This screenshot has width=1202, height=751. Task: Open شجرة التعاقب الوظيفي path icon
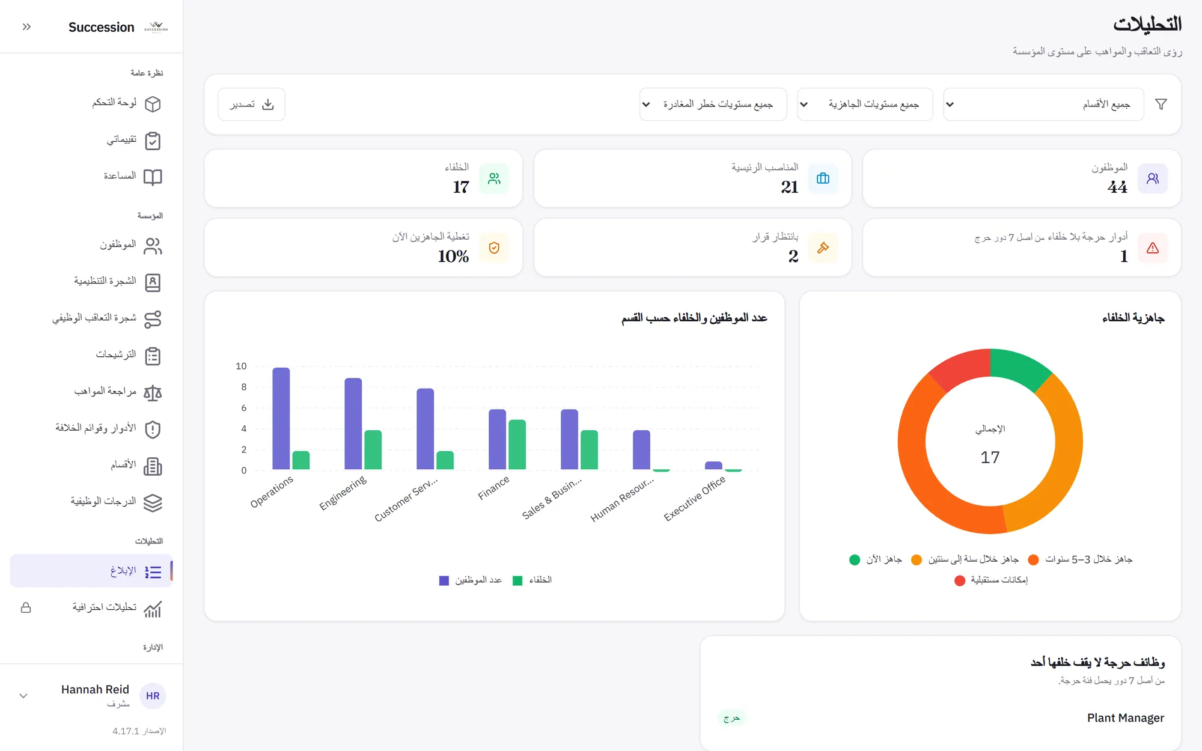click(153, 319)
